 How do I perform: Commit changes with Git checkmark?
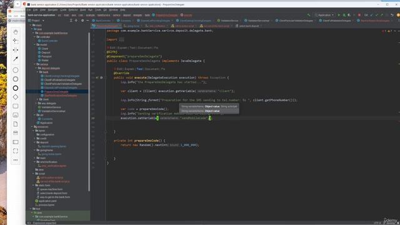377,15
